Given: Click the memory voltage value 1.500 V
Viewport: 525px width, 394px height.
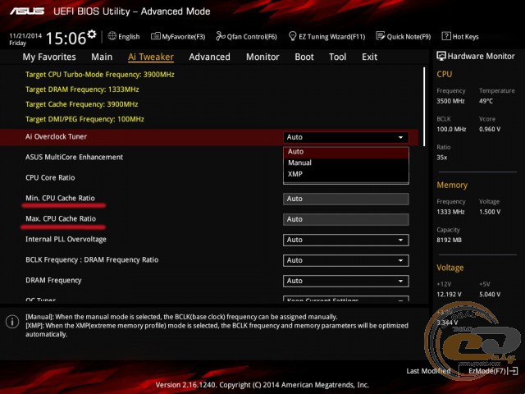Looking at the screenshot, I should (x=490, y=212).
